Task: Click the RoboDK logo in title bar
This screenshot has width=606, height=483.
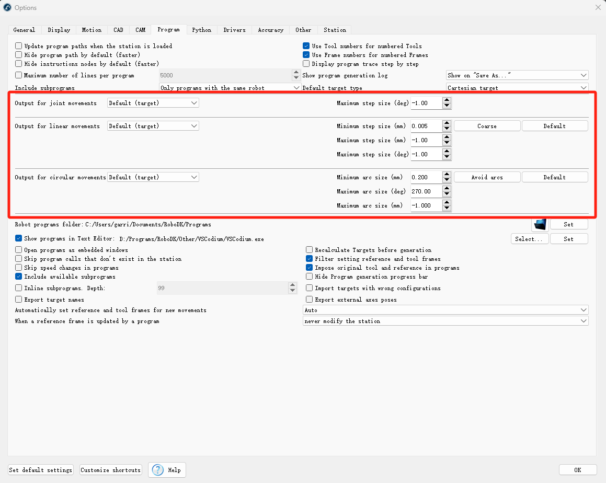Action: [x=7, y=7]
